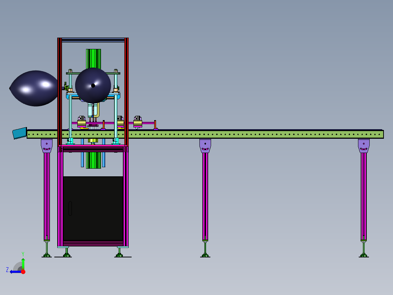Select right magenta post of the cabinet frame
This screenshot has height=295, width=393.
[126, 196]
